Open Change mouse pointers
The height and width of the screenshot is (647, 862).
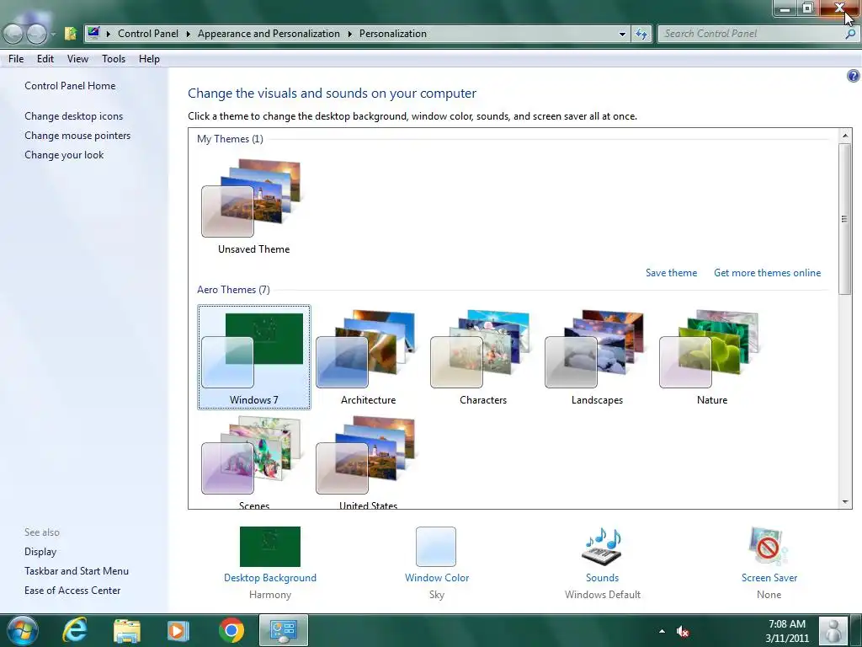tap(77, 136)
